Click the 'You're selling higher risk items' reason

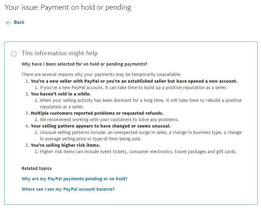(x=65, y=145)
